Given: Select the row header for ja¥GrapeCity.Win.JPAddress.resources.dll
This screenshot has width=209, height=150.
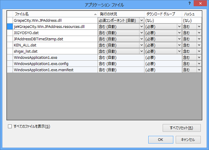Looking at the screenshot, I should (x=10, y=26).
